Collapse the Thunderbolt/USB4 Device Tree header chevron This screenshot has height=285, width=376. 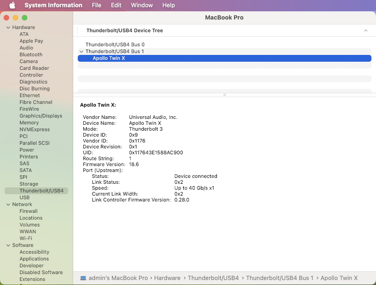[366, 30]
